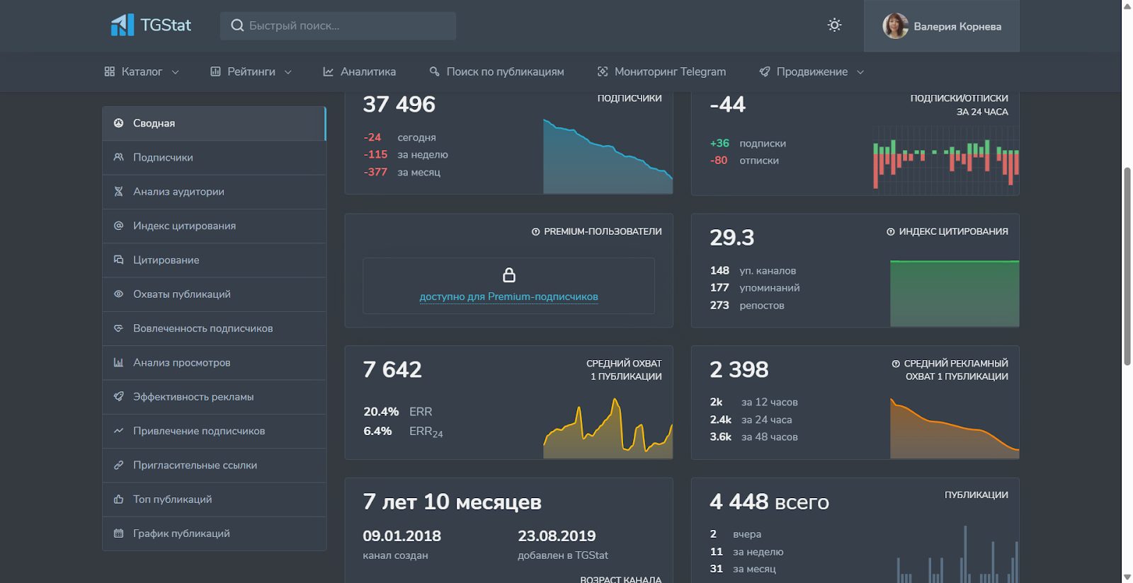Click the Подписчики people icon in sidebar

coord(118,157)
